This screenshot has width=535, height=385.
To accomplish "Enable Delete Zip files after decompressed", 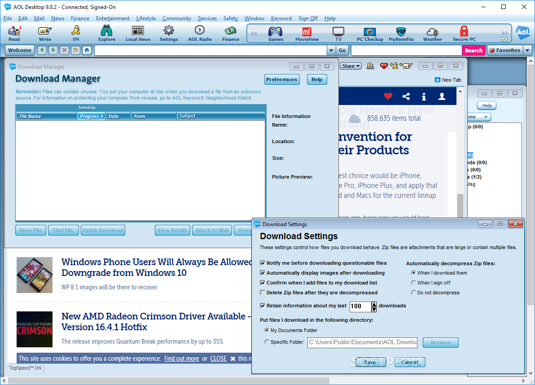I will tap(263, 293).
